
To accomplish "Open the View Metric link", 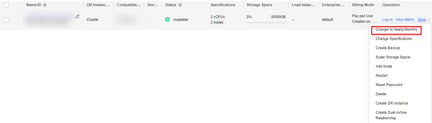I will point(405,20).
